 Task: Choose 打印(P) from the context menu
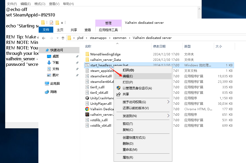tap(143, 82)
